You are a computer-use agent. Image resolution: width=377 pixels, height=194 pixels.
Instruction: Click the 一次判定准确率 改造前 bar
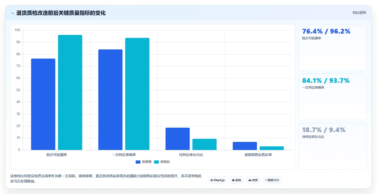[x=110, y=100]
